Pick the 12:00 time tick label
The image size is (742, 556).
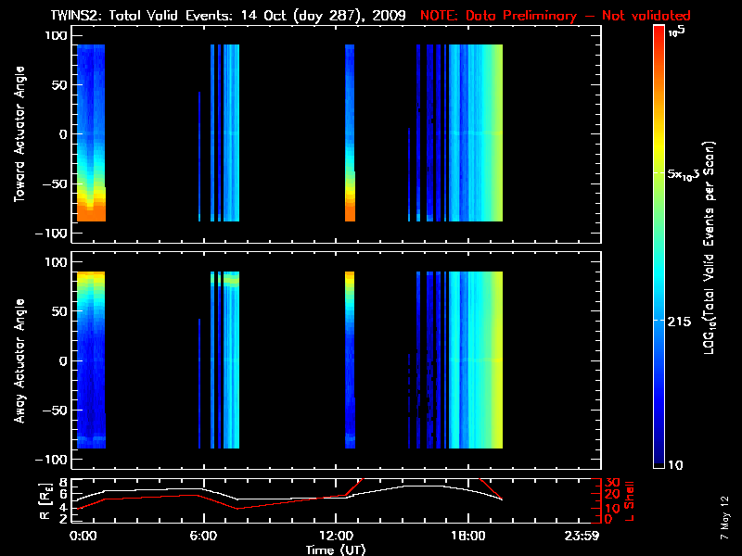point(334,536)
